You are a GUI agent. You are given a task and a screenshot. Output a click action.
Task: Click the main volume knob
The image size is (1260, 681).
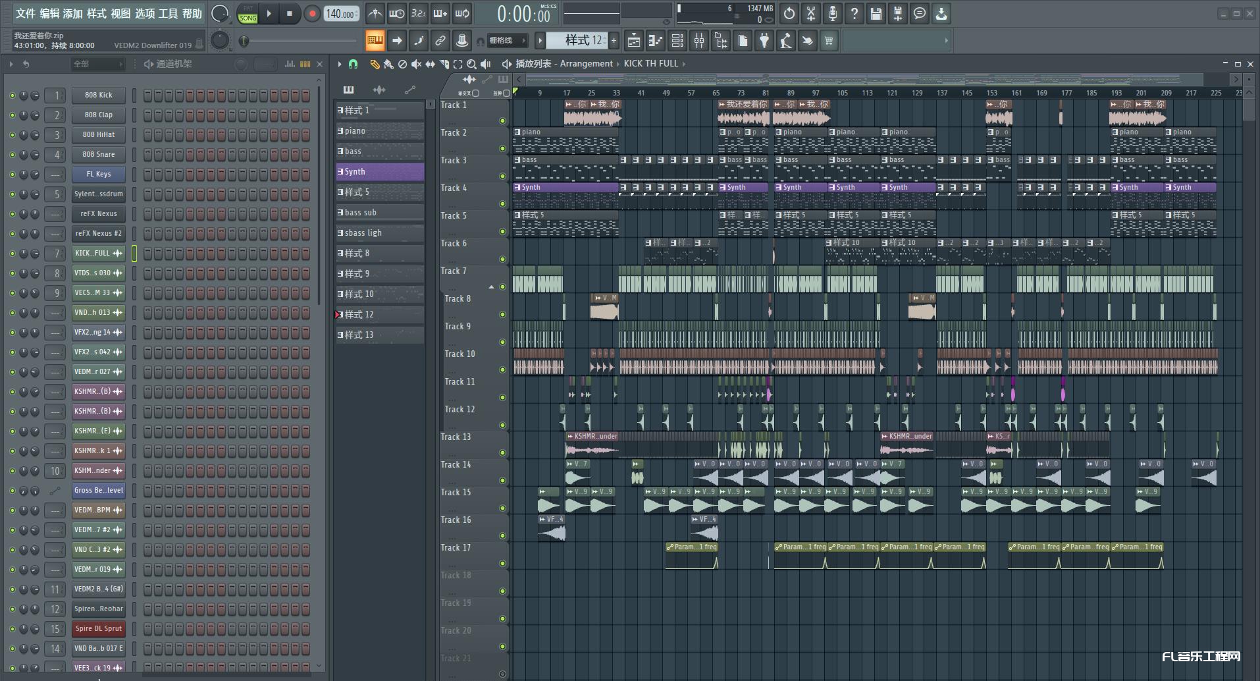click(220, 13)
